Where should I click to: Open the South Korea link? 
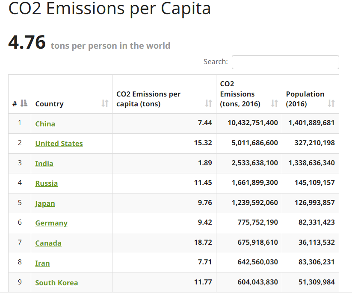(56, 283)
